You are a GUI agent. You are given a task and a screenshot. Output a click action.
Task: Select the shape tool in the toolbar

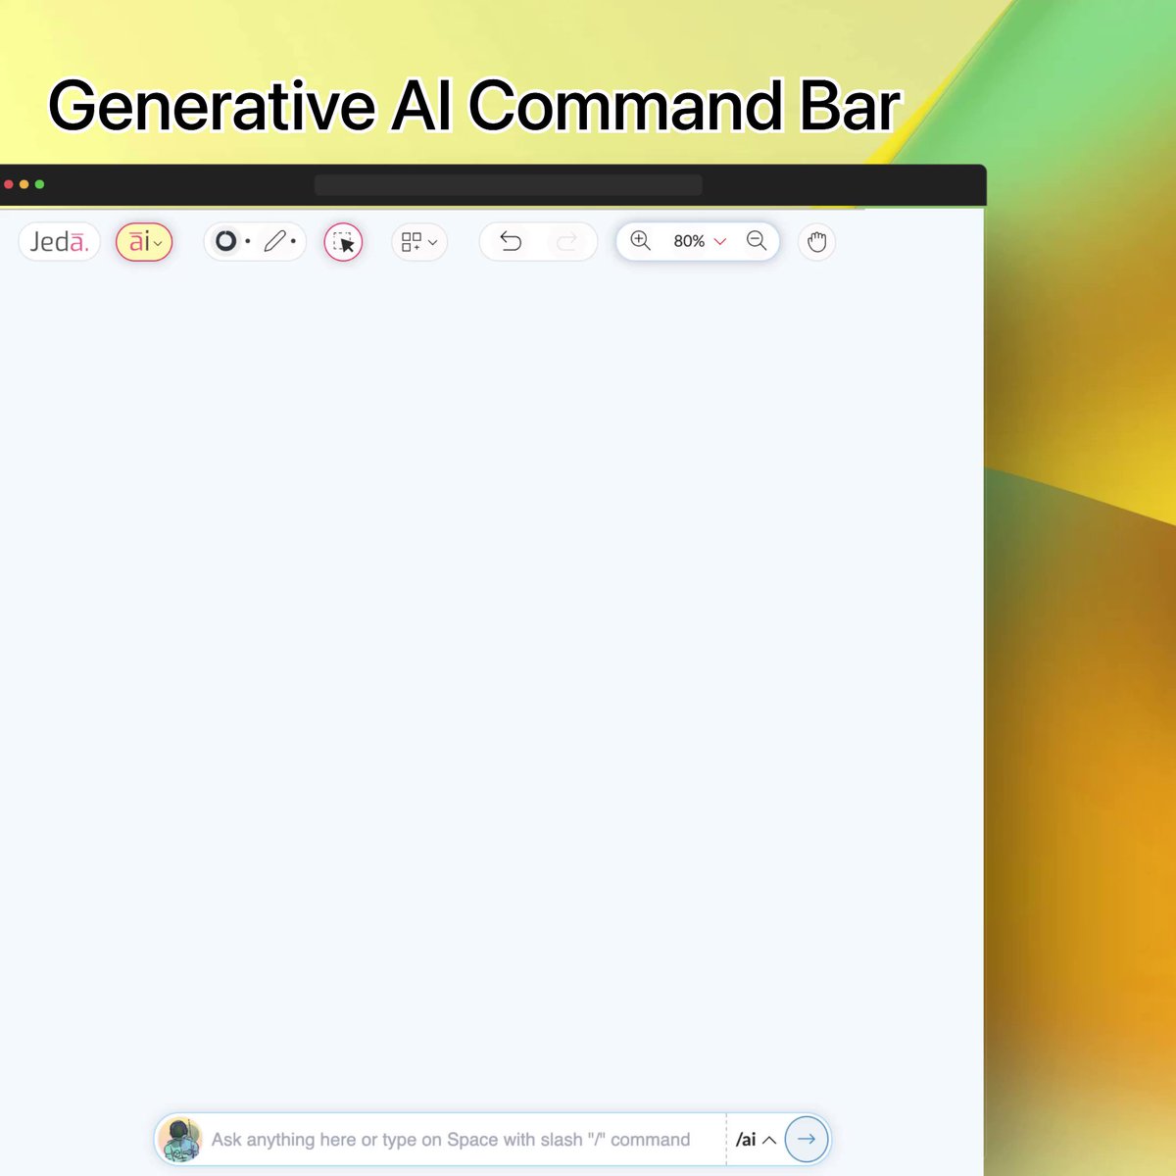(x=226, y=241)
